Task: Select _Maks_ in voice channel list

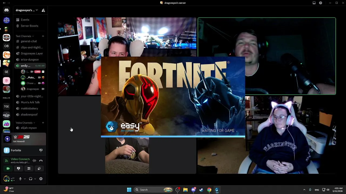Action: [x=33, y=78]
